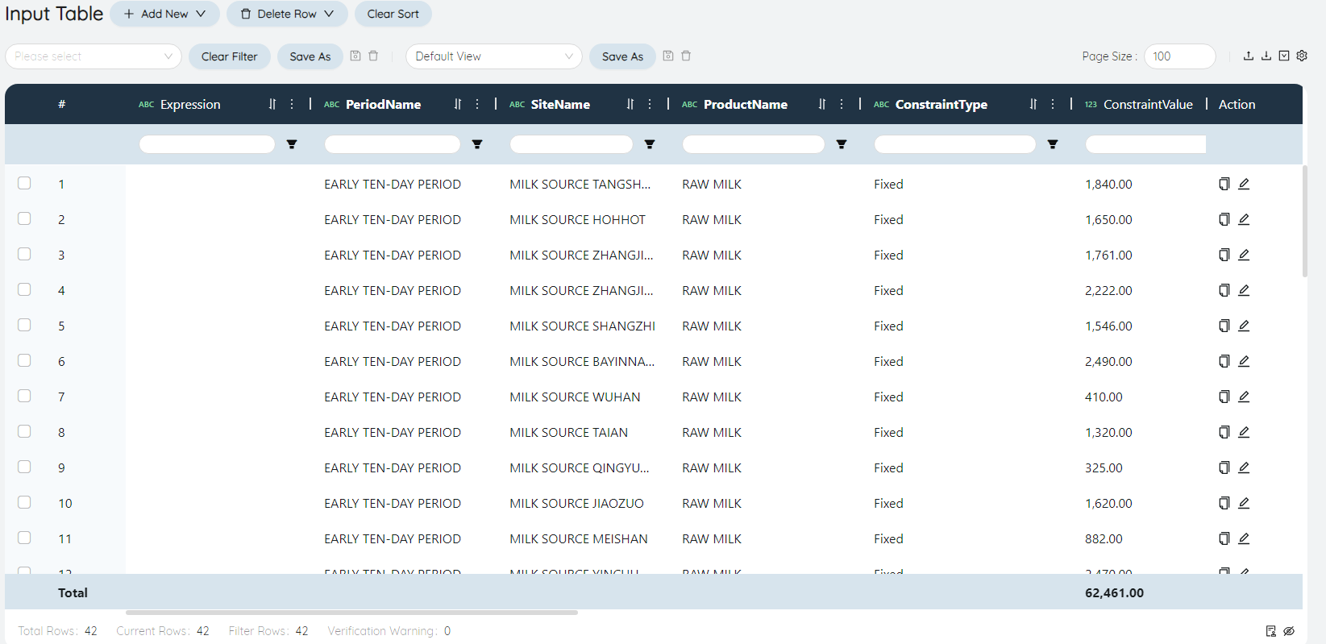Open table settings gear icon
Image resolution: width=1326 pixels, height=644 pixels.
click(x=1302, y=56)
